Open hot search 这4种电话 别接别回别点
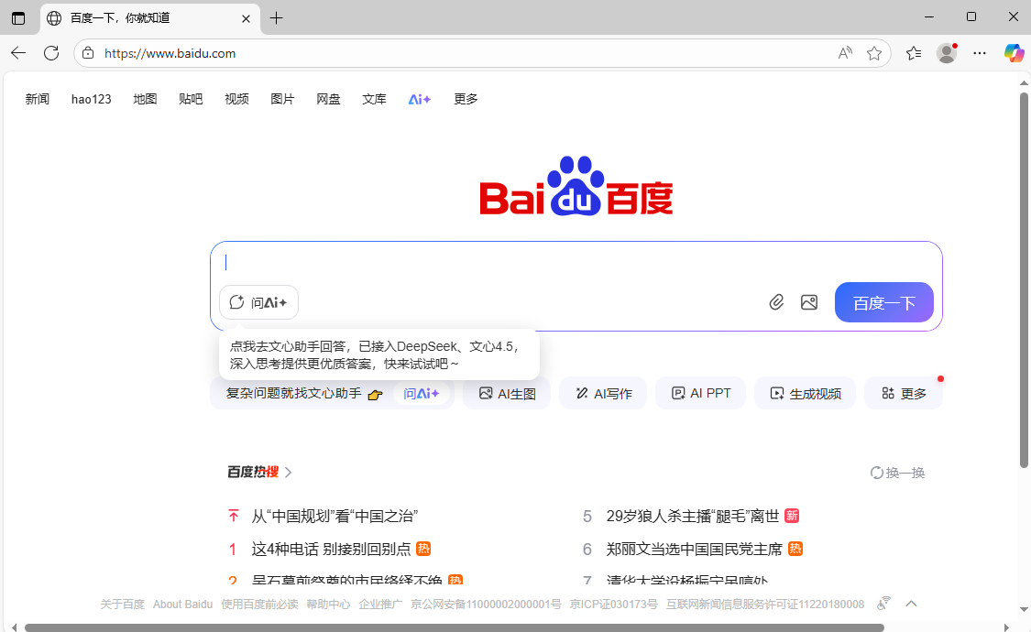Screen dimensions: 1031x632 click(x=332, y=550)
